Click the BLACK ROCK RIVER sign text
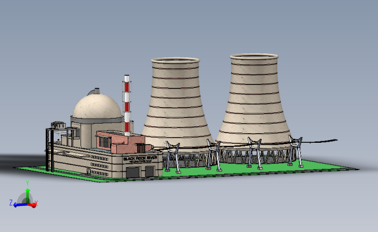378x232 pixels. coord(140,158)
